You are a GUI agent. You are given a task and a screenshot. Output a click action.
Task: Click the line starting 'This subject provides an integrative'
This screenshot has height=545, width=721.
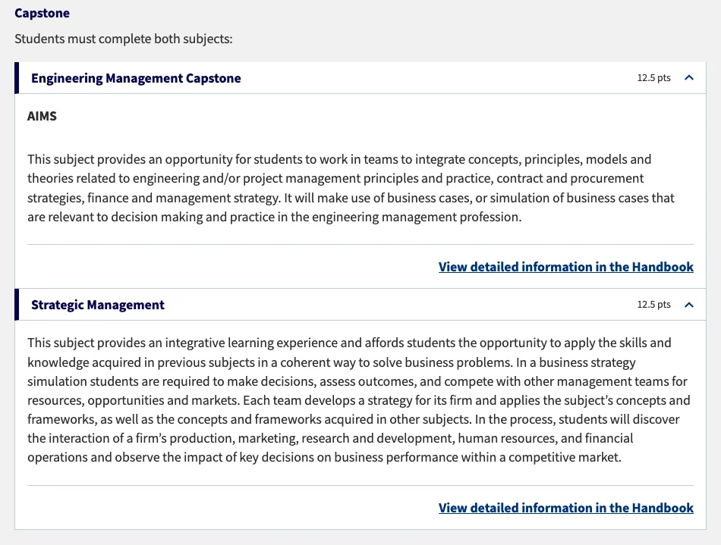click(349, 343)
